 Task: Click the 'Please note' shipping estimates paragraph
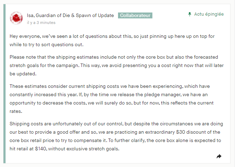117,65
